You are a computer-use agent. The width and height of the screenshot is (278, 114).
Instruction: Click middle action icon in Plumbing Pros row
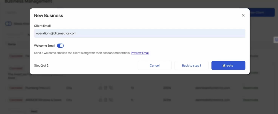click(106, 88)
